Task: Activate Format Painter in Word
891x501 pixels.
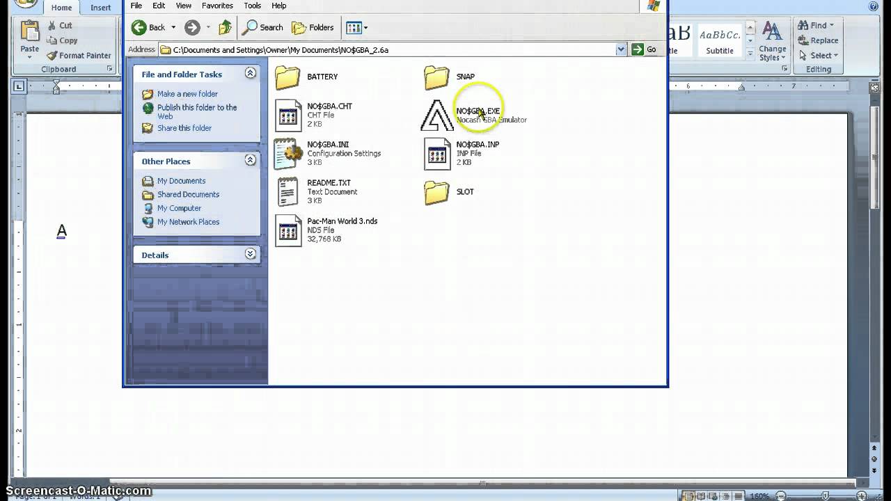Action: (79, 56)
